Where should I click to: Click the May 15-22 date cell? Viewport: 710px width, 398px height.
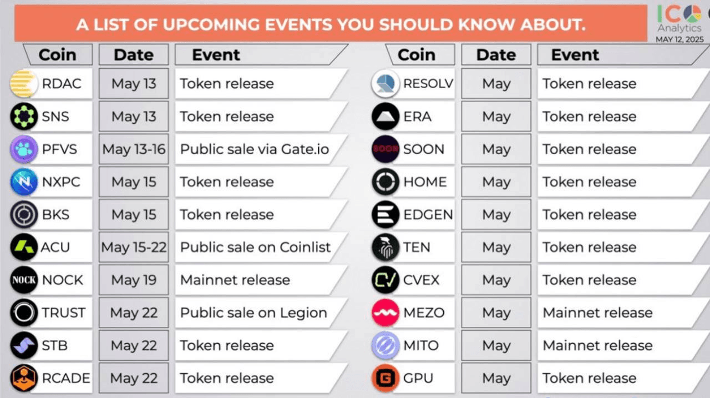(x=134, y=248)
